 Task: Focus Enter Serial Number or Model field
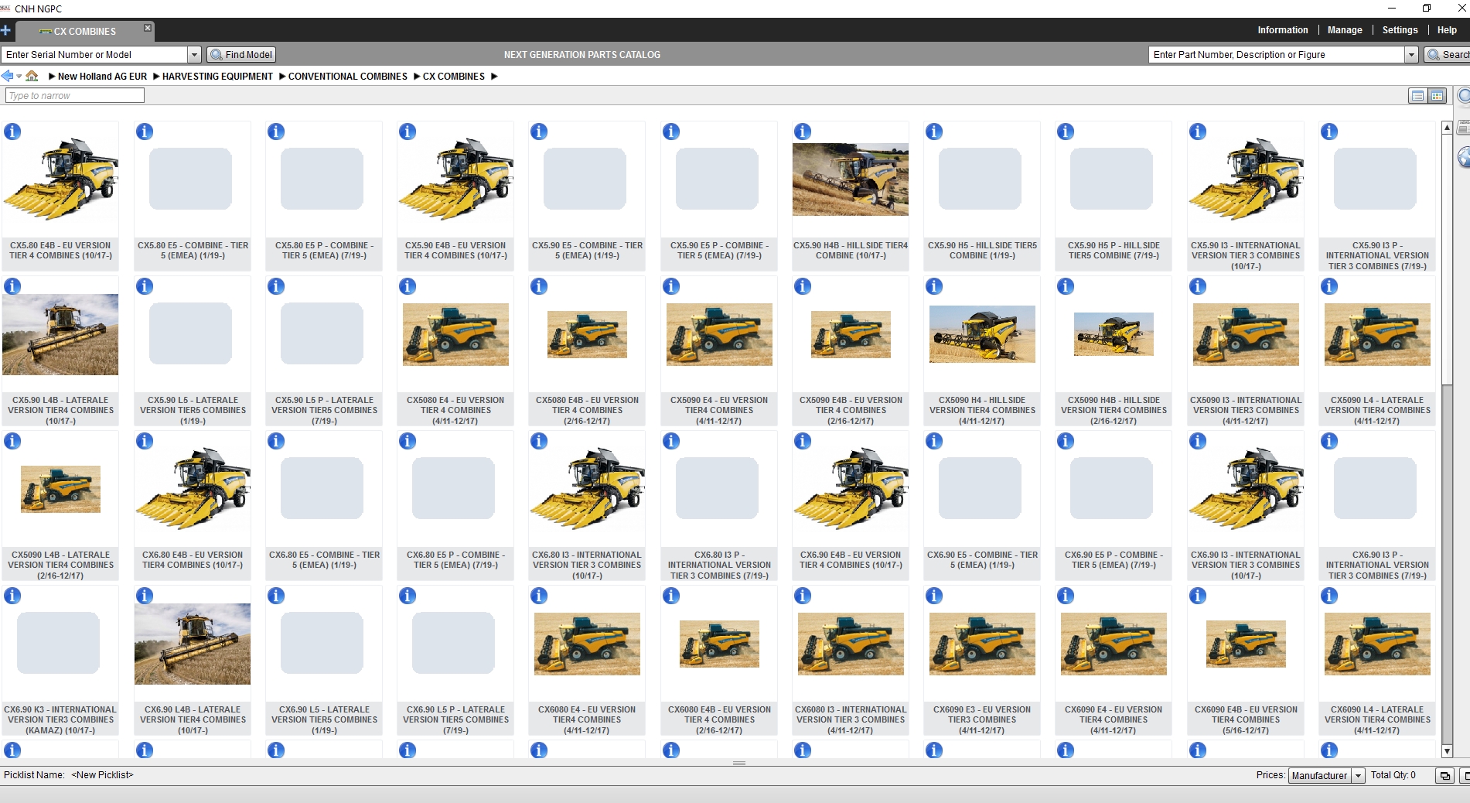pyautogui.click(x=94, y=55)
